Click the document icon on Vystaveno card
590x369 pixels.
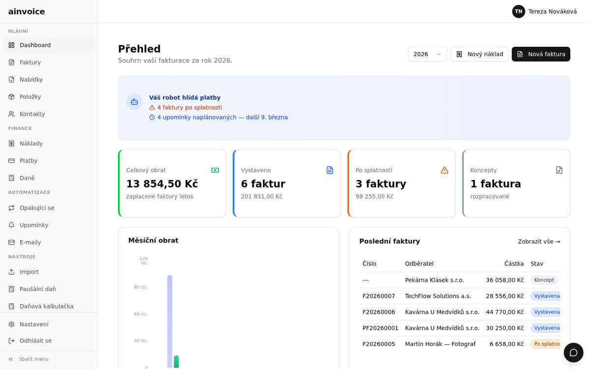pos(330,170)
